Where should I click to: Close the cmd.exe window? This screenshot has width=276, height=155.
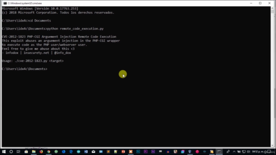coord(269,3)
